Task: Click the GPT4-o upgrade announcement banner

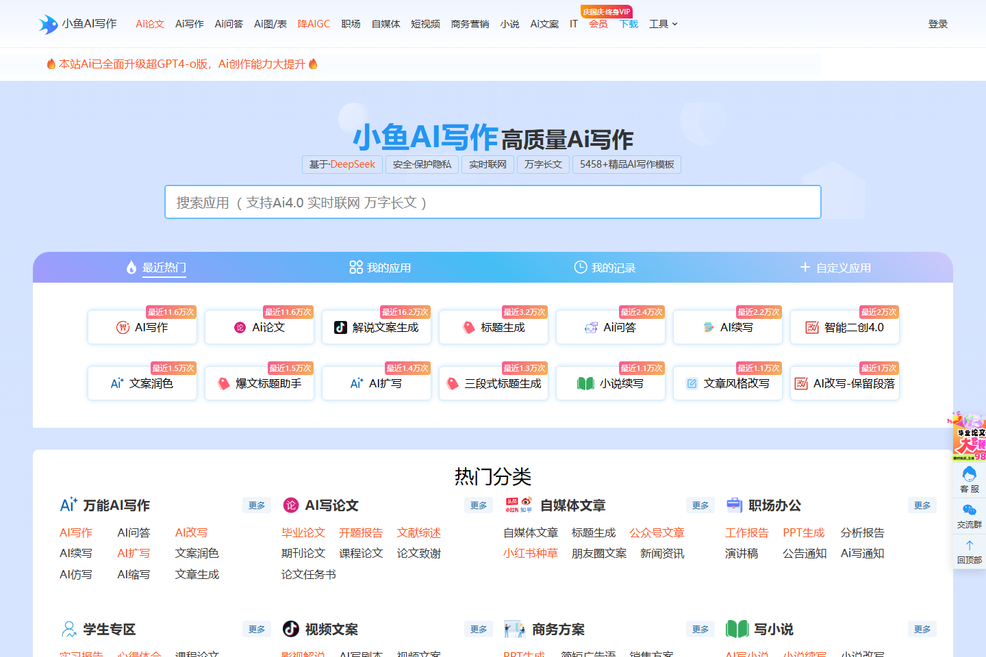Action: pyautogui.click(x=181, y=64)
